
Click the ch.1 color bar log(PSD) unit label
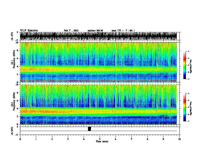click(191, 66)
